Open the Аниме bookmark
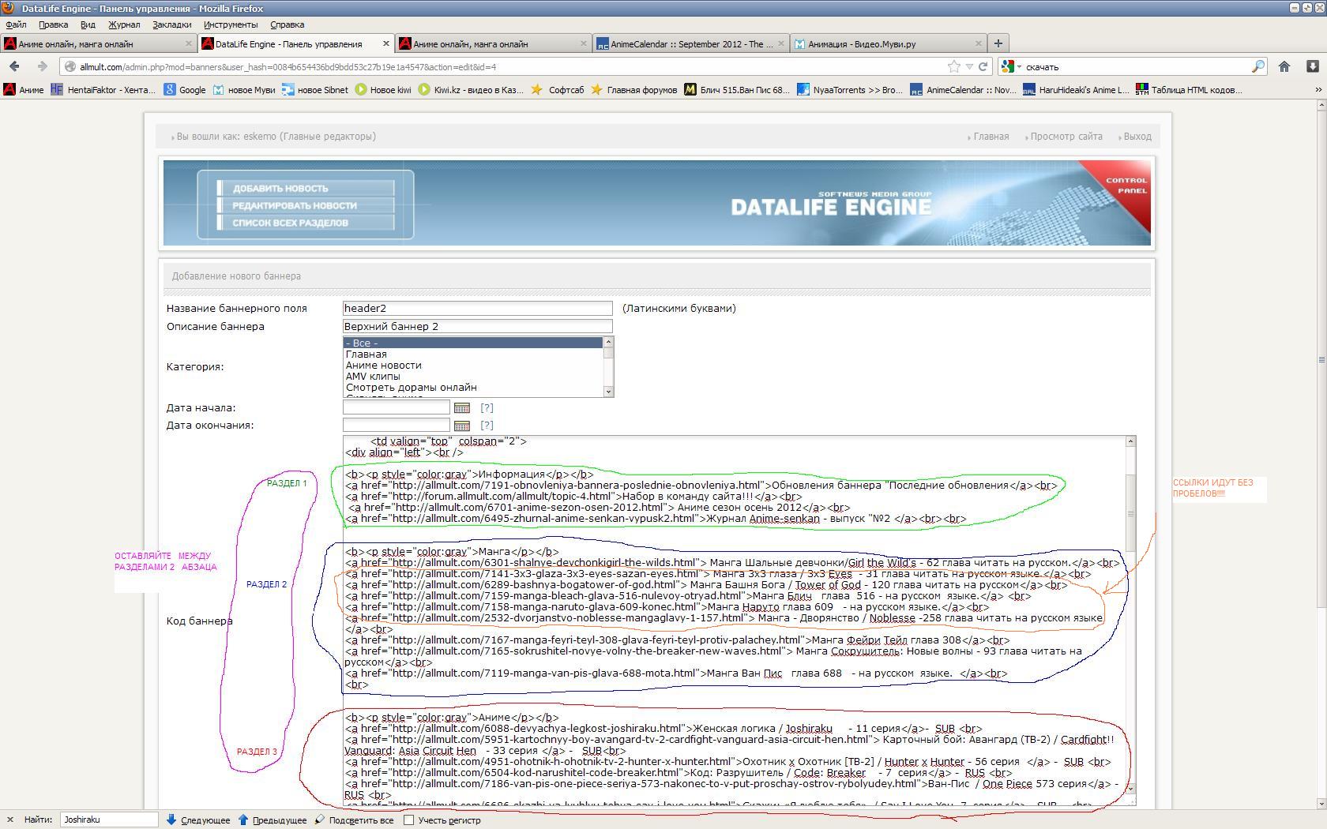 [x=24, y=90]
